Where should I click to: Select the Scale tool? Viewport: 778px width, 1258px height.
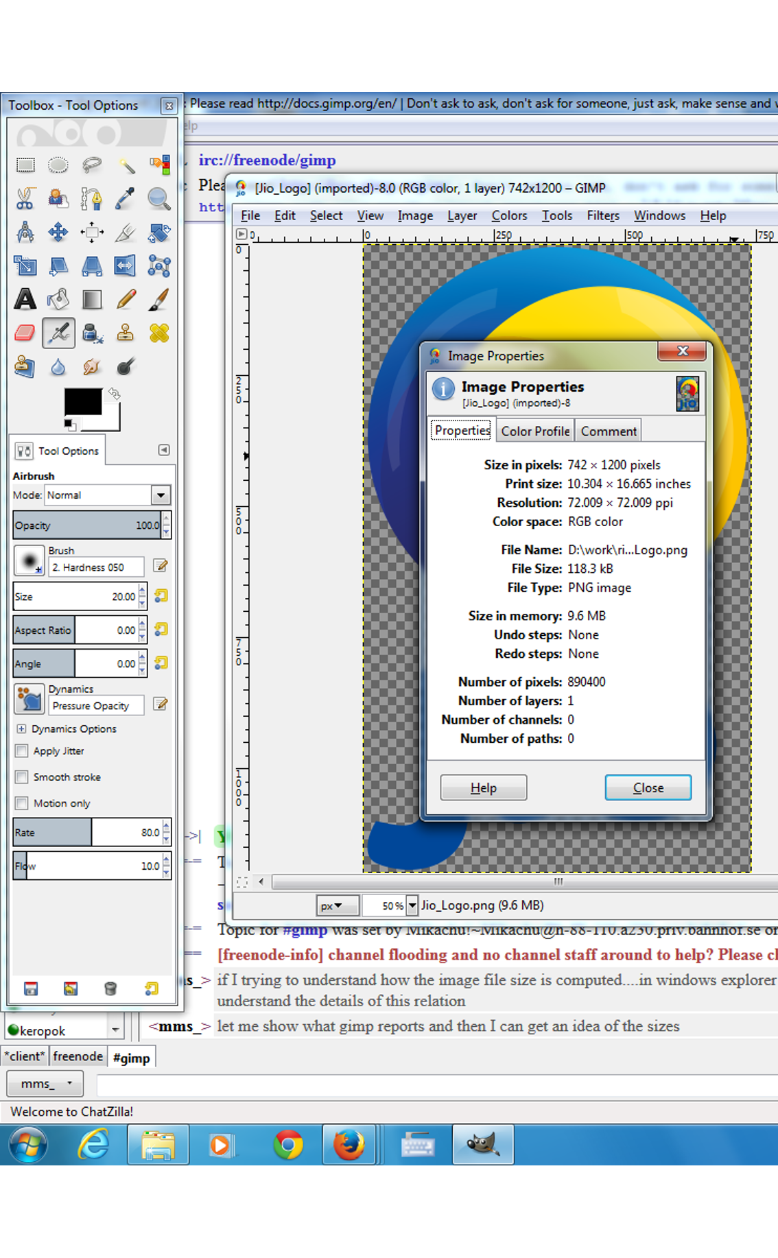pos(25,265)
